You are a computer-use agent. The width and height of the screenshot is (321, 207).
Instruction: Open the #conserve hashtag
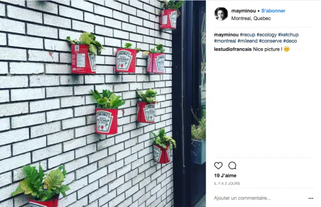tap(270, 41)
